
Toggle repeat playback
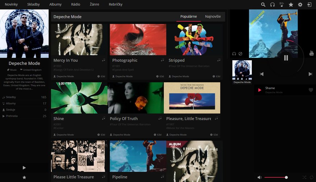[311, 177]
